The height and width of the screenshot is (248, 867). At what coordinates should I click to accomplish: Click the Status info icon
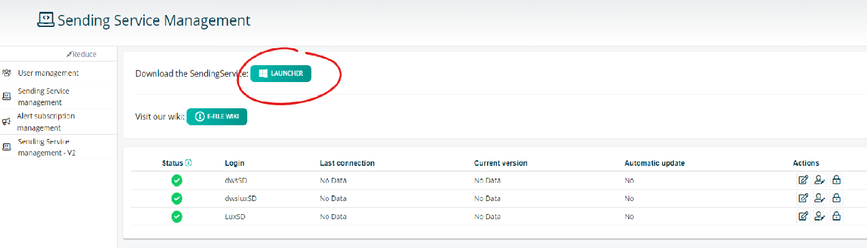click(x=188, y=163)
